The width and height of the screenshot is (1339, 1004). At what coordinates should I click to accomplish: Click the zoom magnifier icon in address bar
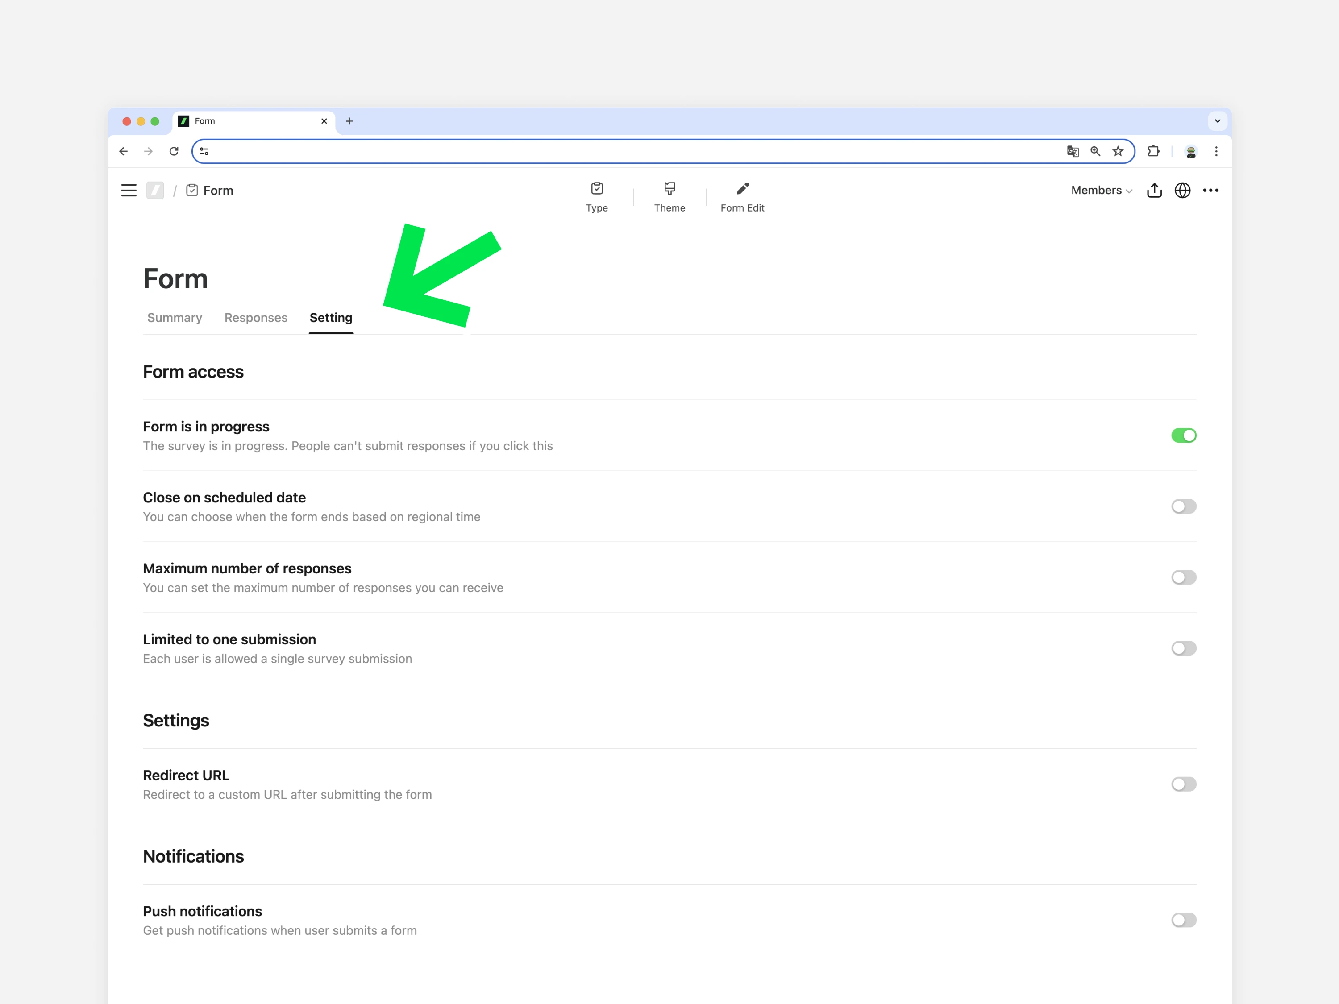pos(1095,151)
